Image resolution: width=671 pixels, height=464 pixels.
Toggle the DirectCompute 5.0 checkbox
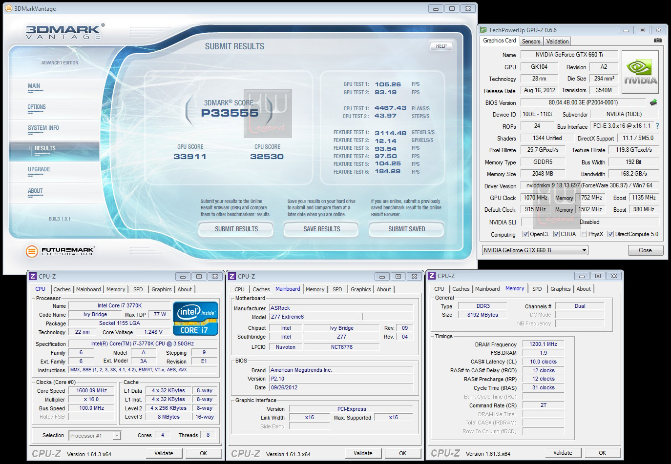[610, 234]
